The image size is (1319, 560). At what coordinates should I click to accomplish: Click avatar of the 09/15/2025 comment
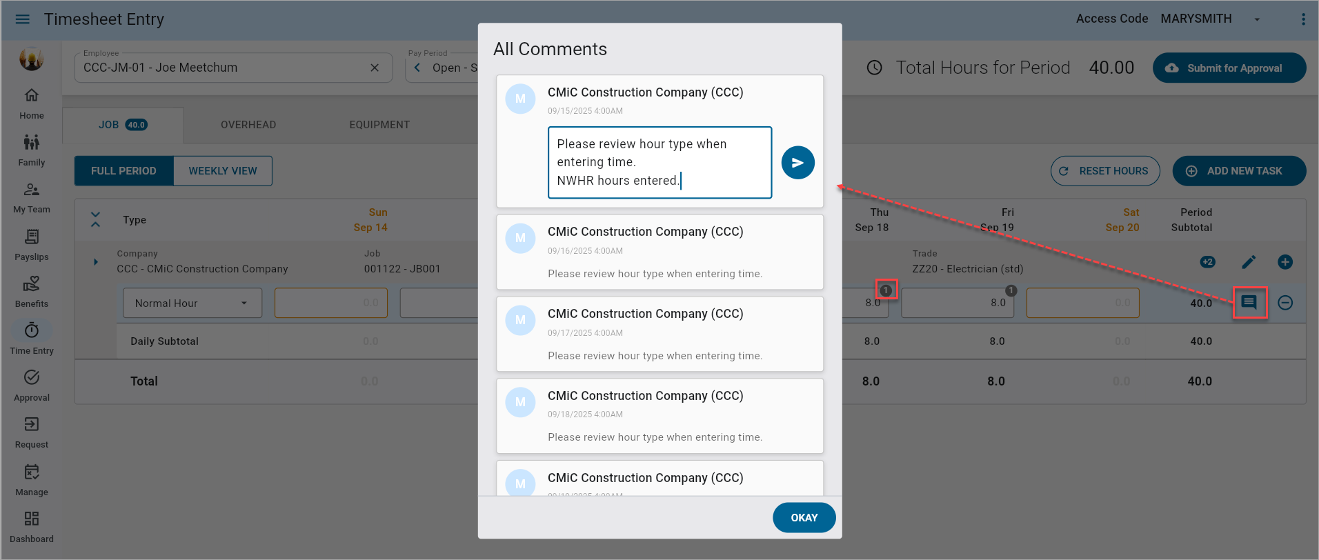click(x=521, y=99)
